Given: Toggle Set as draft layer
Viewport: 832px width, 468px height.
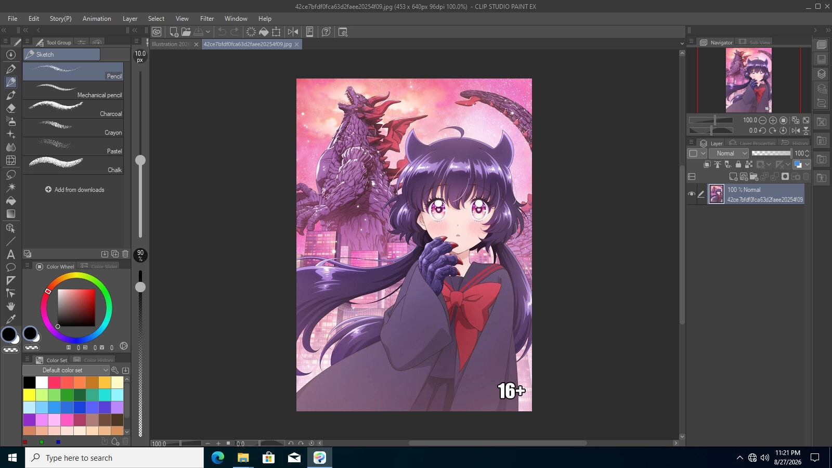Looking at the screenshot, I should coord(728,164).
